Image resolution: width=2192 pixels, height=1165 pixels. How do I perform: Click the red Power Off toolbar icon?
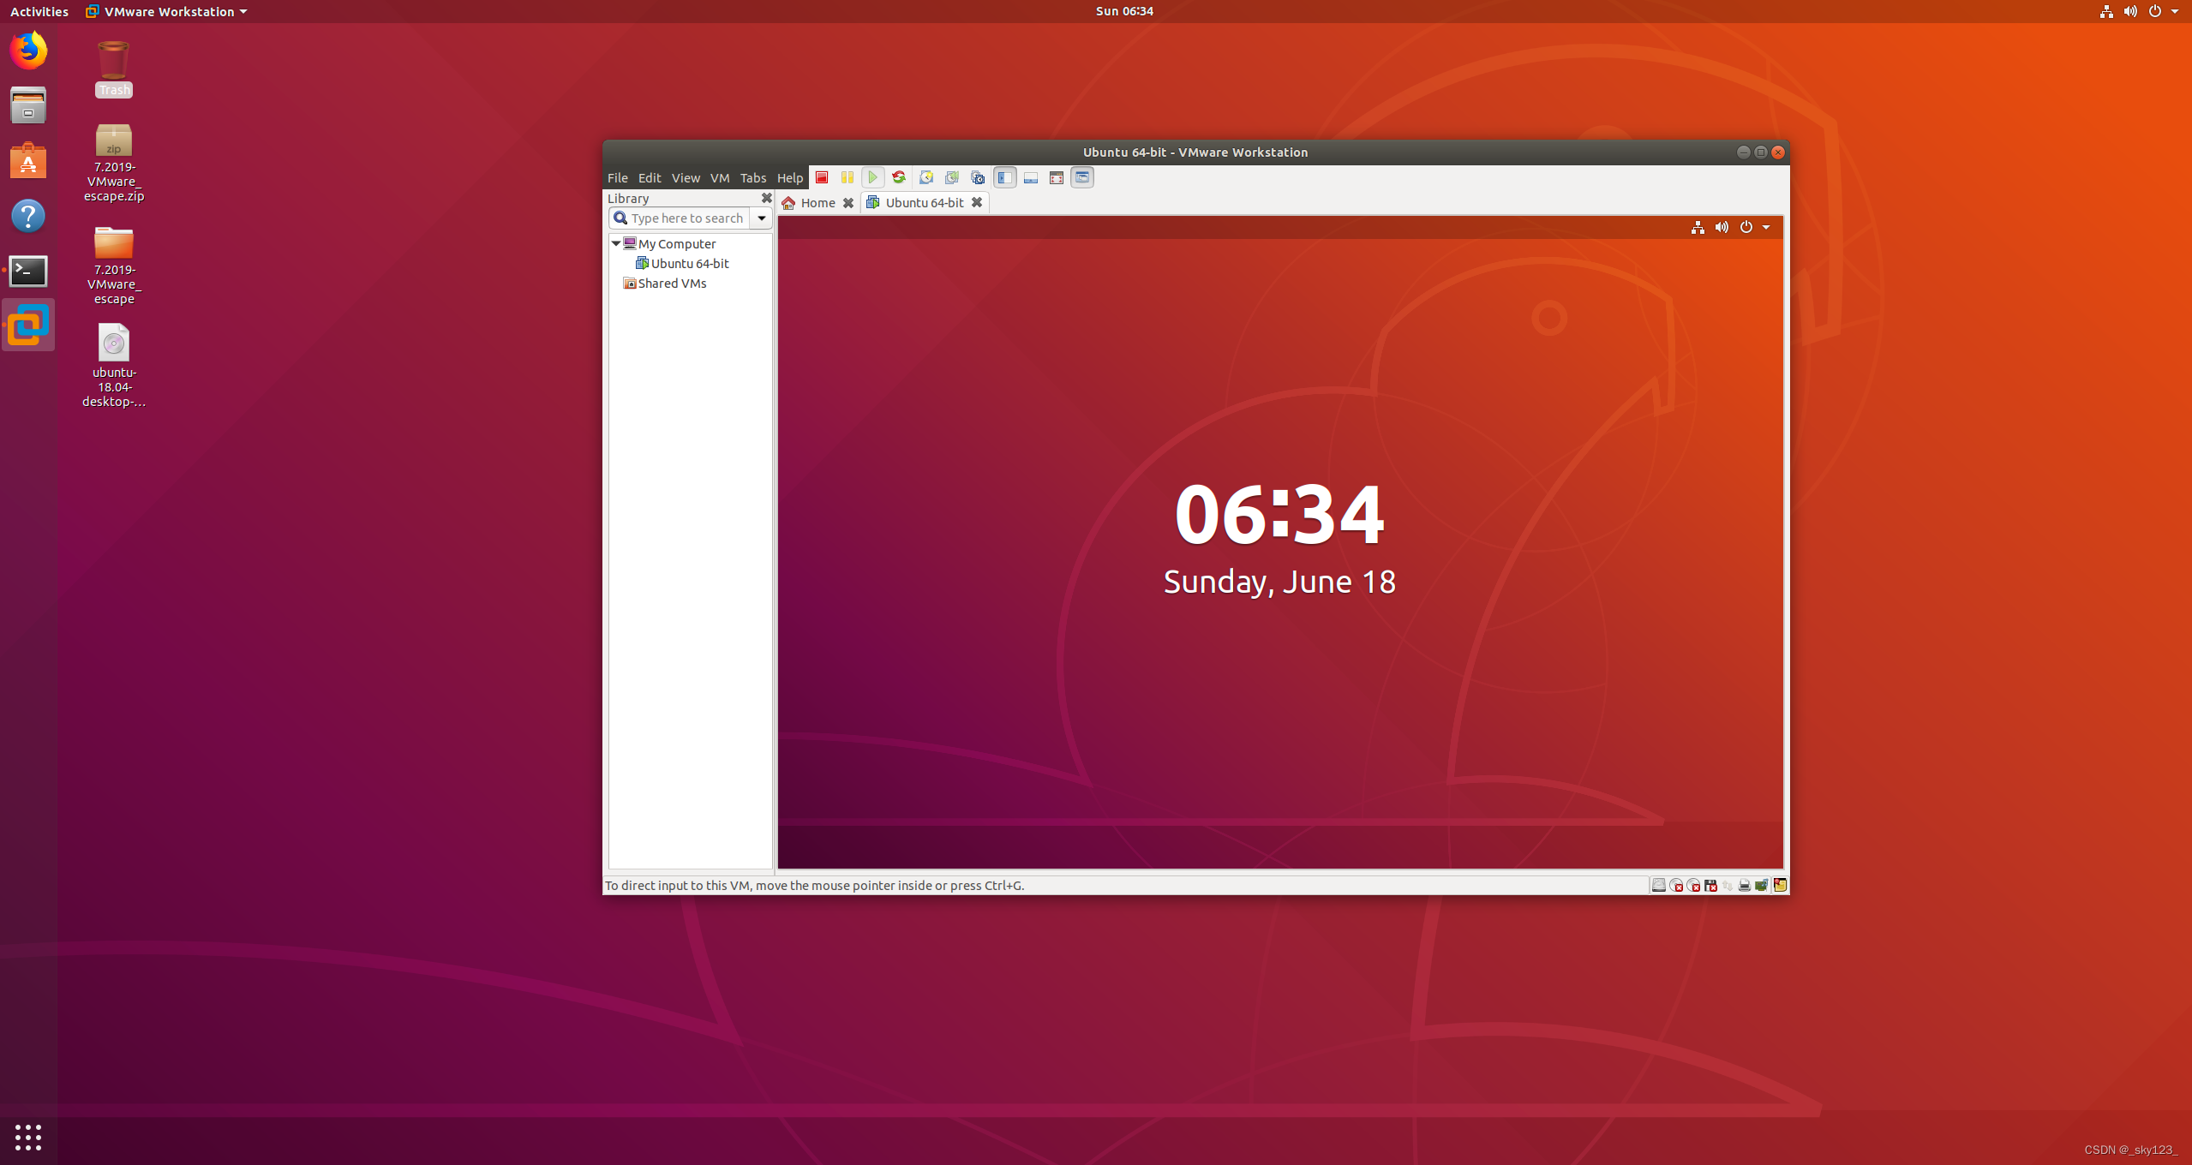click(821, 177)
